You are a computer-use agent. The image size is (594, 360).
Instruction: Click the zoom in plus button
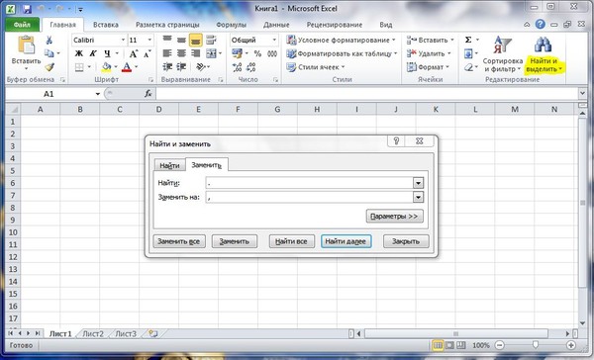(x=571, y=345)
